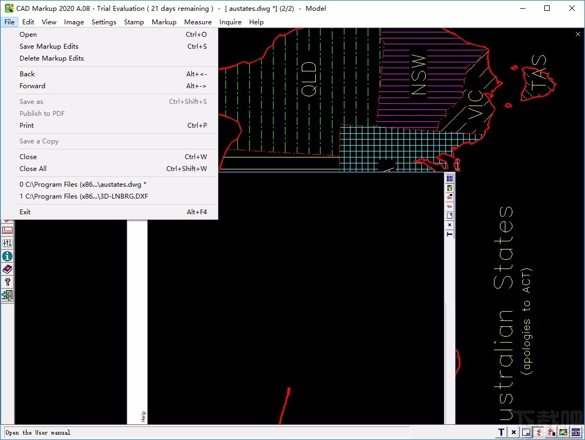
Task: Click Save a Copy in the open menu
Action: click(x=38, y=141)
